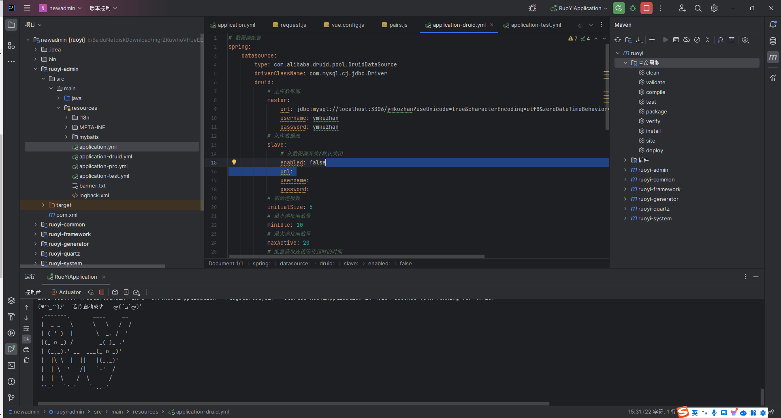Reload all Maven projects
Viewport: 781px width, 418px height.
[617, 40]
